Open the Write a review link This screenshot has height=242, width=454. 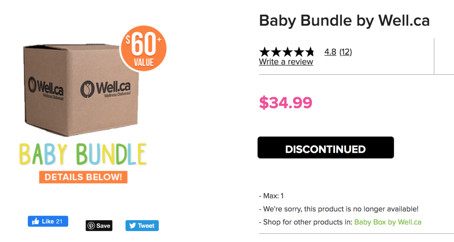286,62
